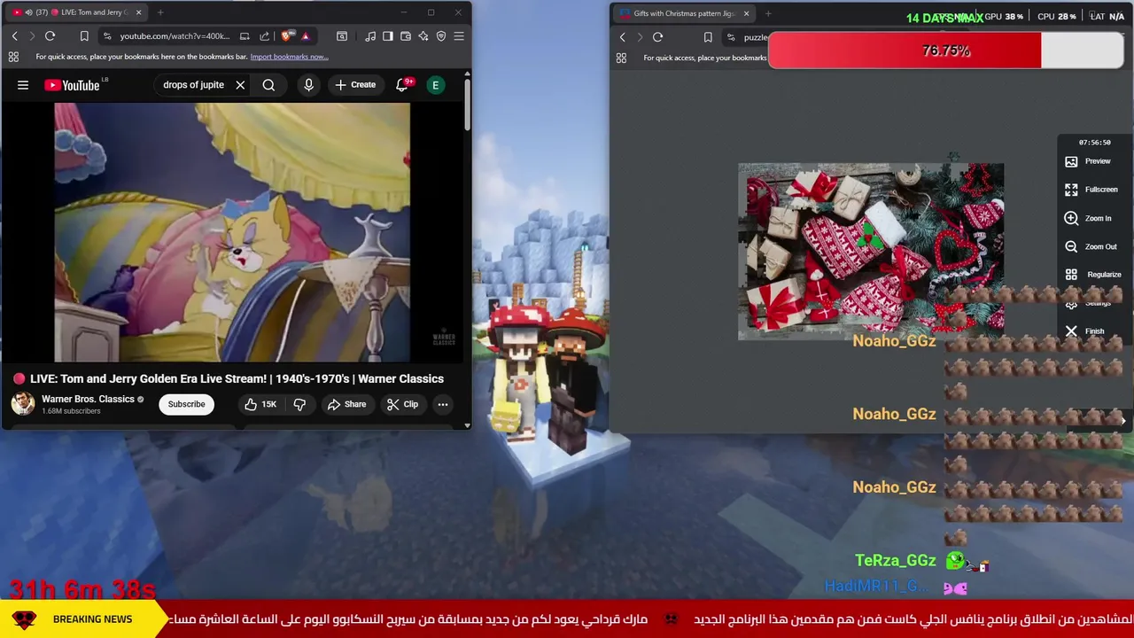Click the BREAKING NEWS ticker label
The width and height of the screenshot is (1134, 638).
[92, 619]
